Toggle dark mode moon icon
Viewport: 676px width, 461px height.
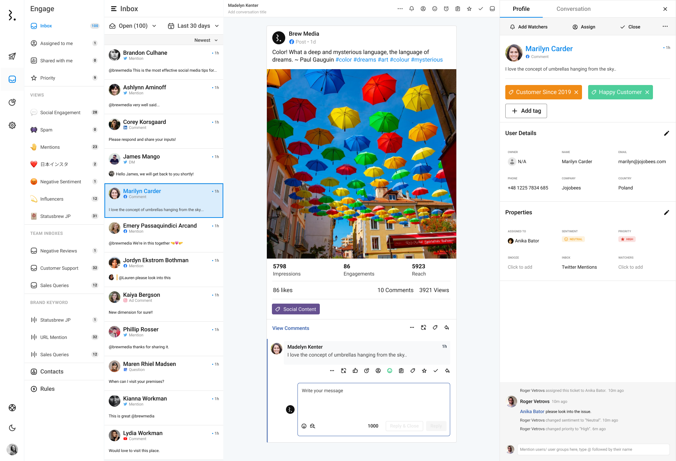click(x=12, y=428)
